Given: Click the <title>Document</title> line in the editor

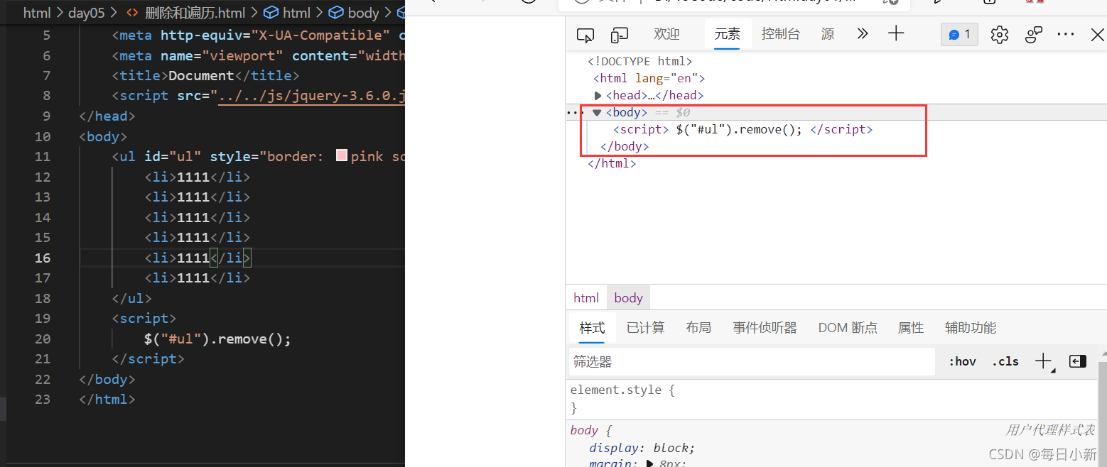Looking at the screenshot, I should (205, 76).
